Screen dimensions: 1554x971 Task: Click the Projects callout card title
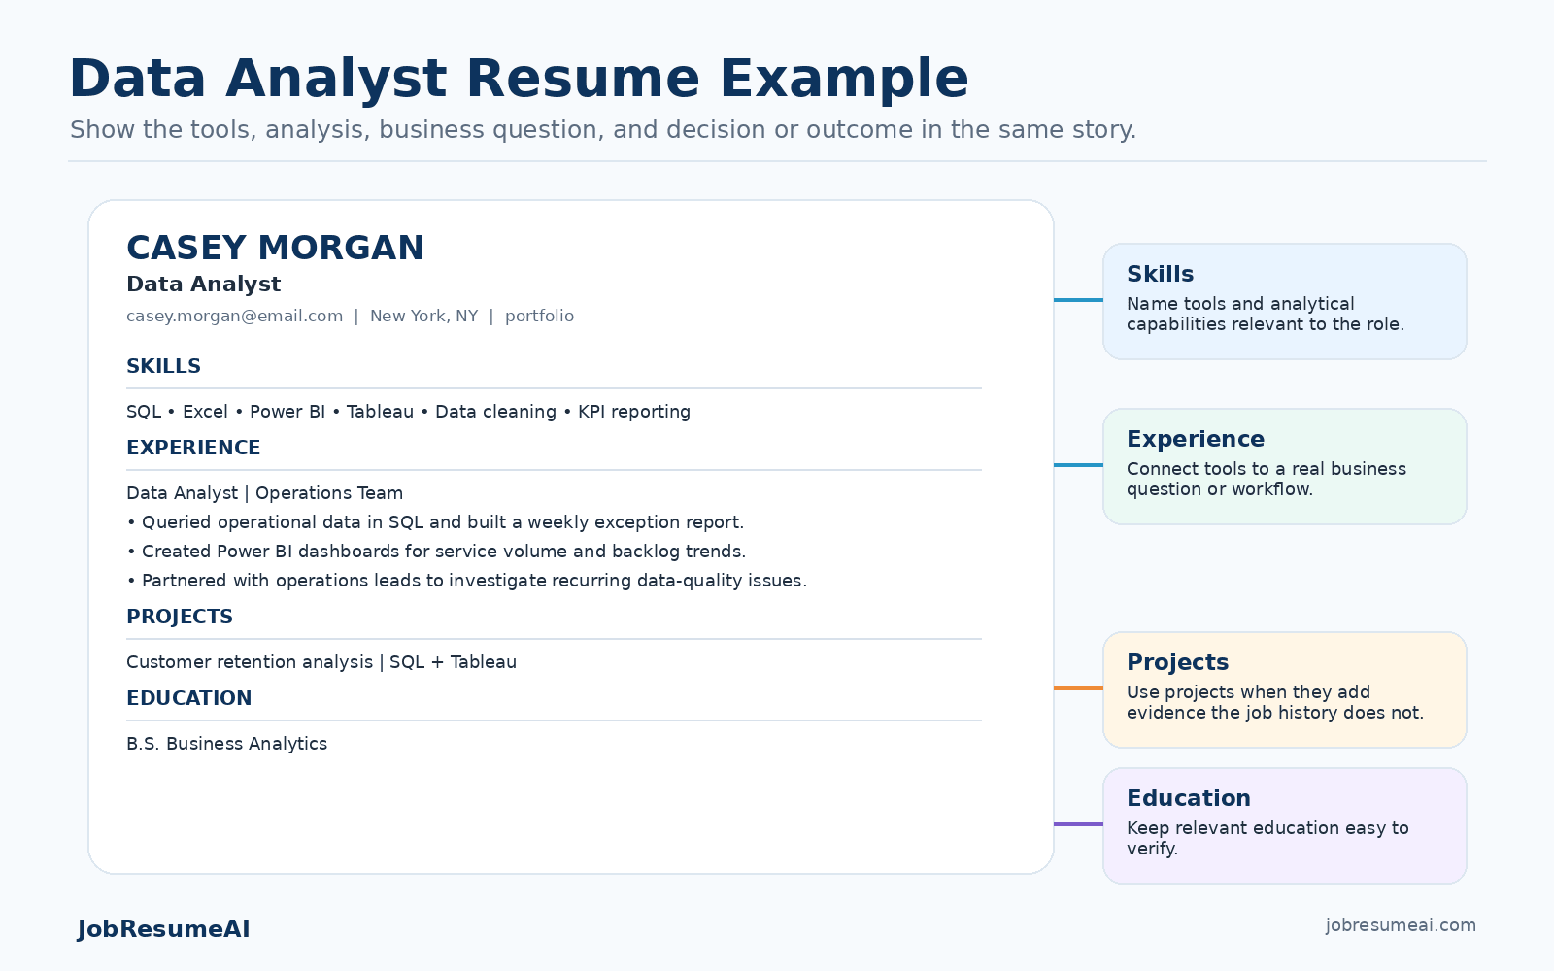coord(1177,662)
